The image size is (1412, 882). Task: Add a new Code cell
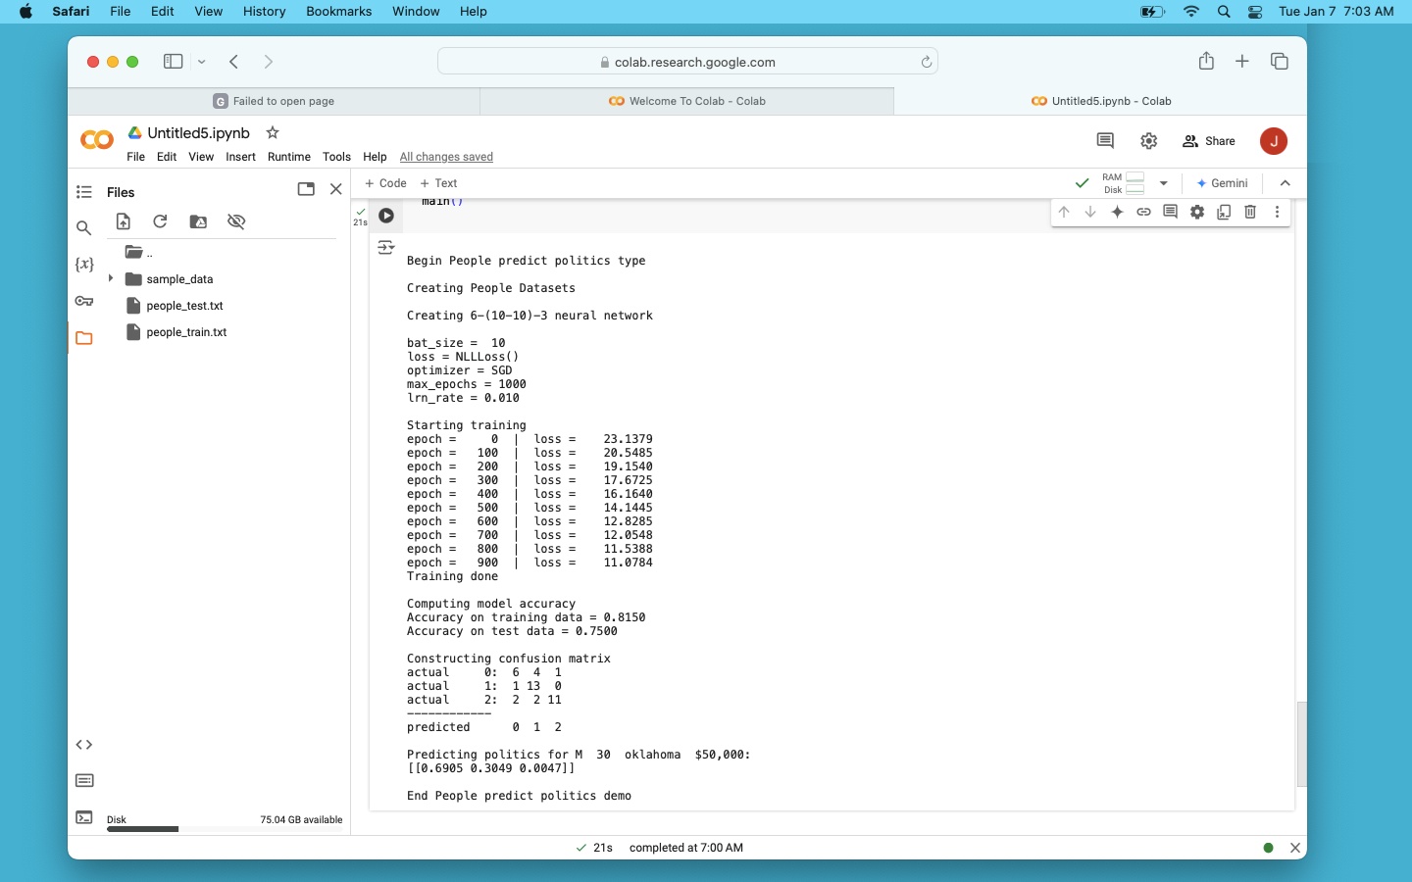pos(385,183)
